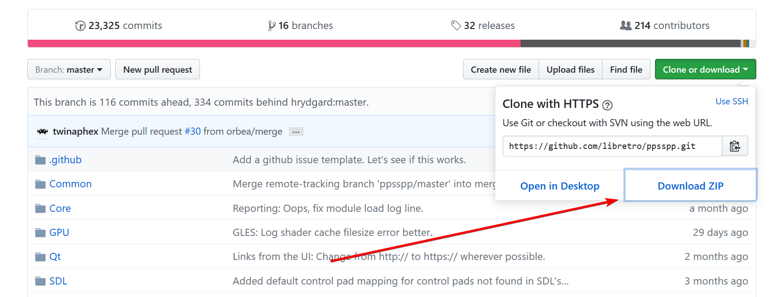Open pull request #30 link
784x297 pixels.
pos(192,132)
